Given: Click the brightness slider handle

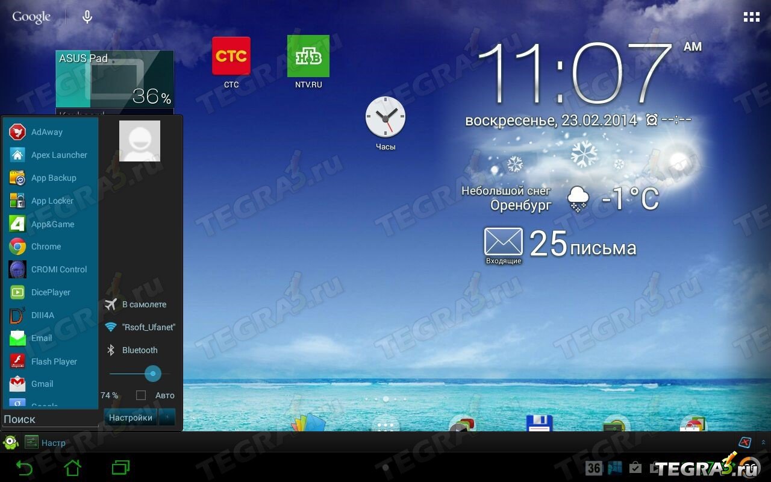Looking at the screenshot, I should [x=153, y=374].
